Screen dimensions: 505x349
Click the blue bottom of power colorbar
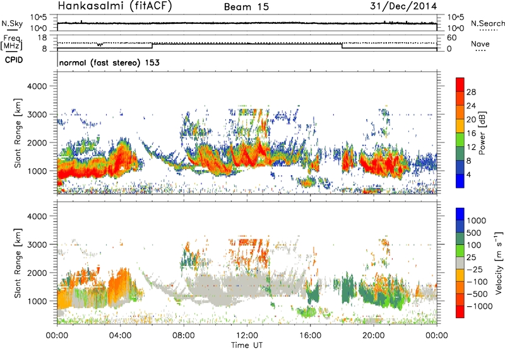pyautogui.click(x=460, y=181)
